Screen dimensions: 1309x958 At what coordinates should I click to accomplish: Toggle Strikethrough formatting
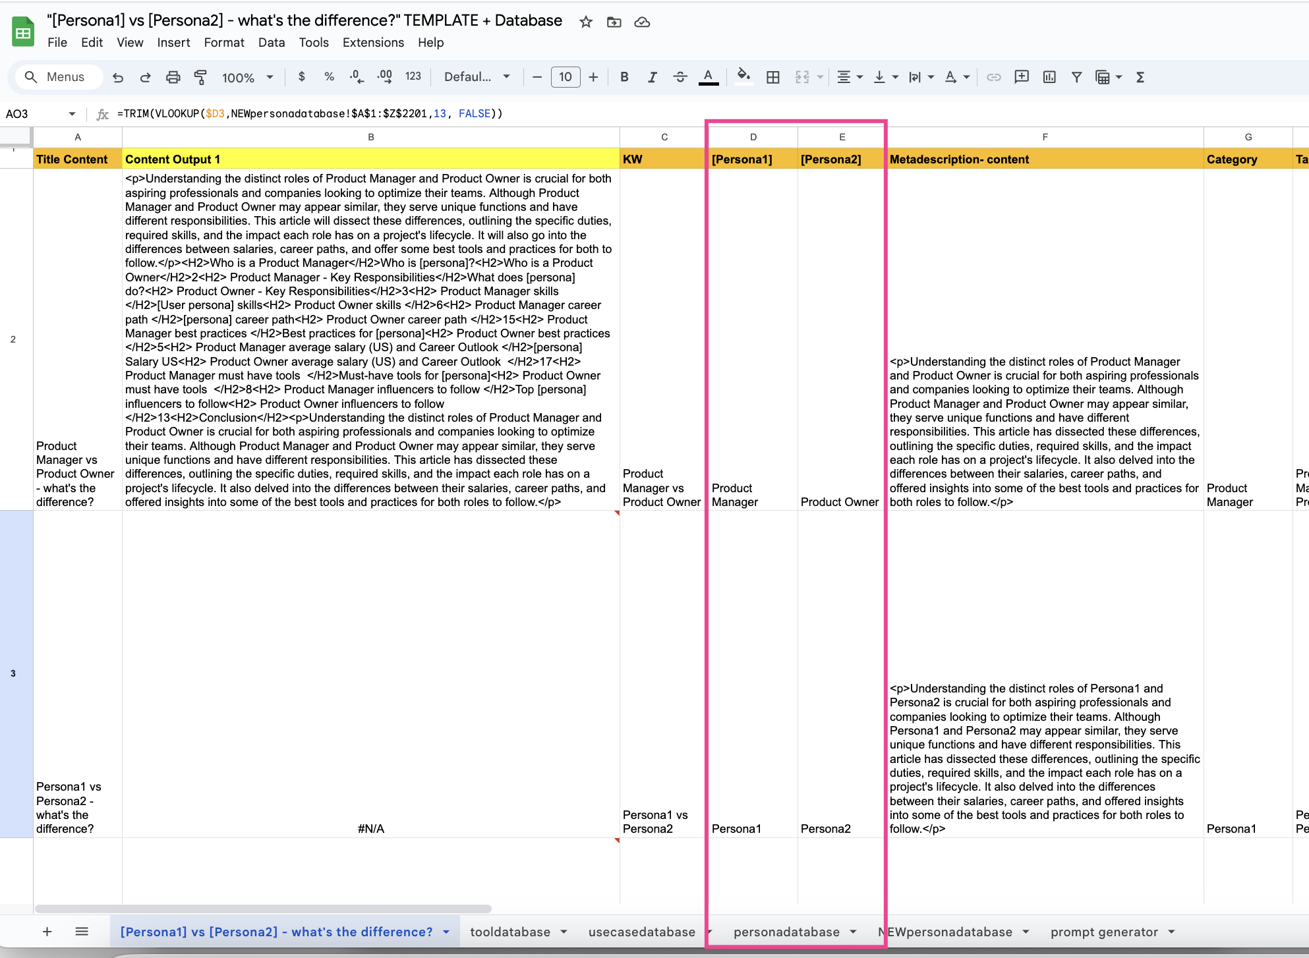click(680, 78)
